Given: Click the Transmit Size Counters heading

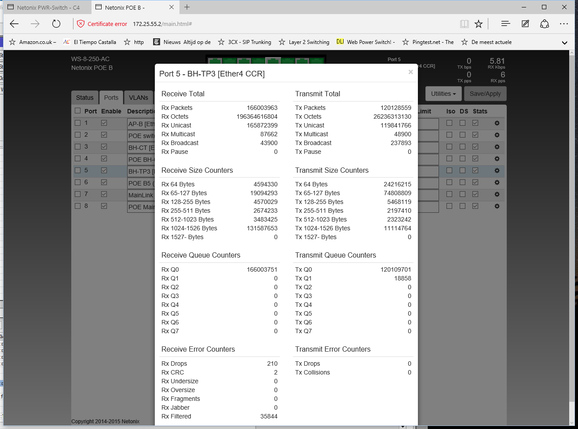Looking at the screenshot, I should coord(332,170).
